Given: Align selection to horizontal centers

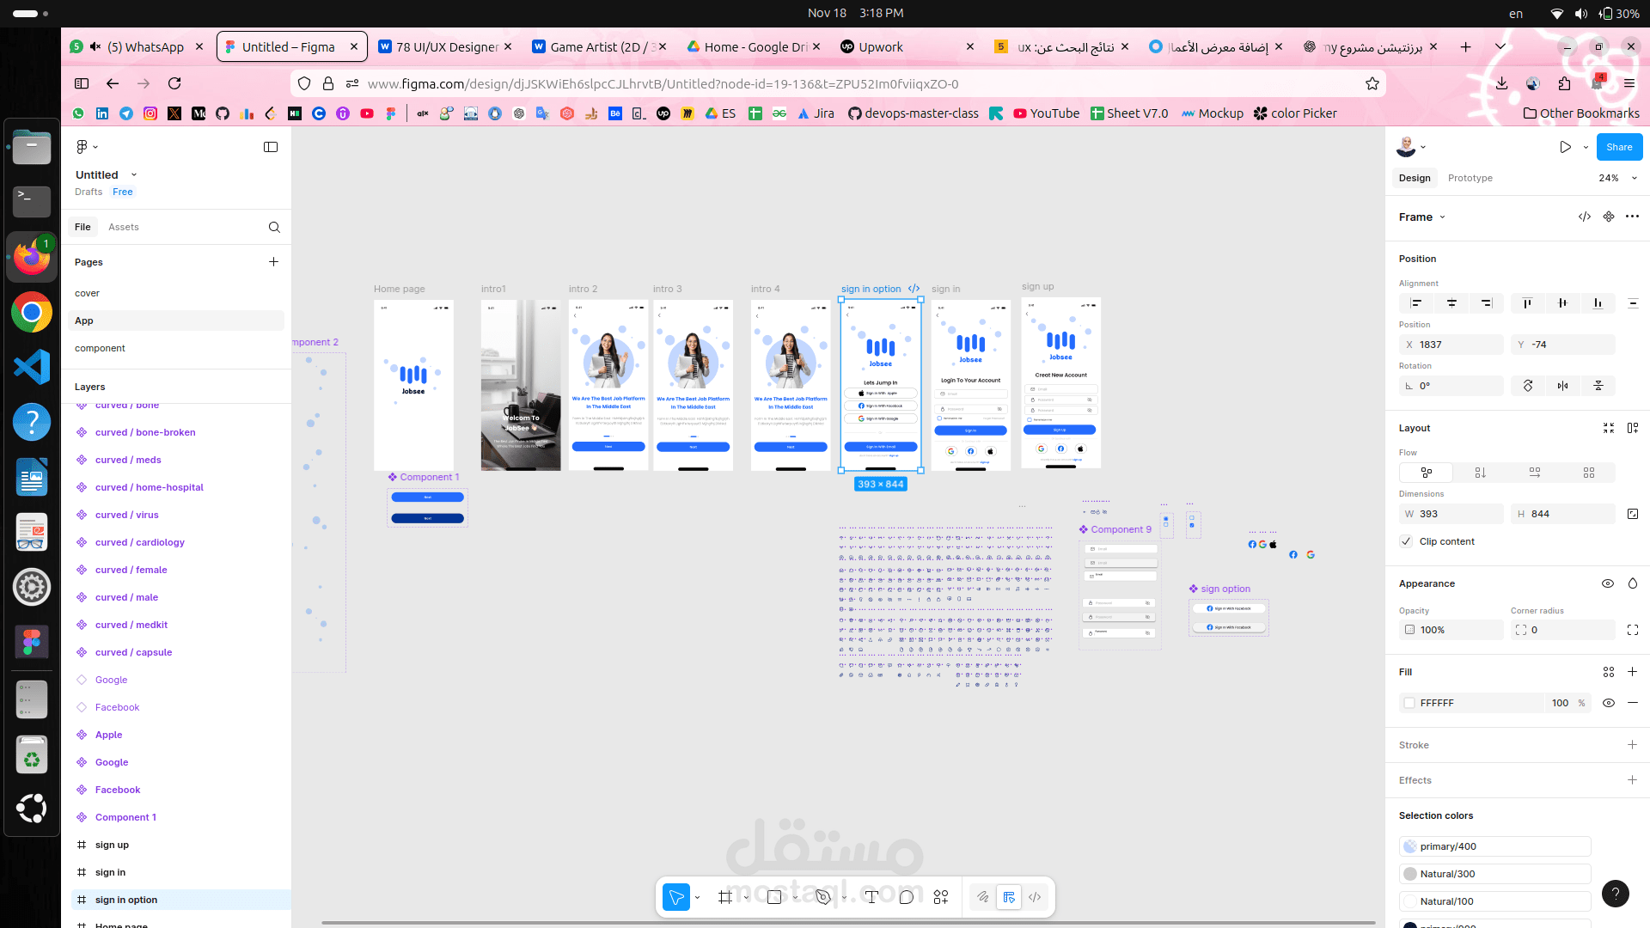Looking at the screenshot, I should tap(1451, 303).
